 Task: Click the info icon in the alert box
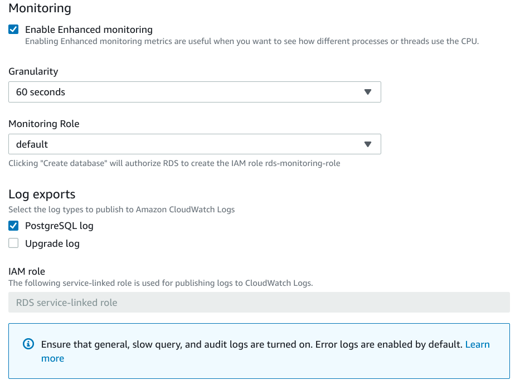click(x=28, y=344)
